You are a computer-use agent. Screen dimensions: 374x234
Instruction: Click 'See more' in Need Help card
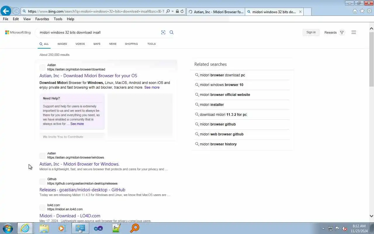77,124
